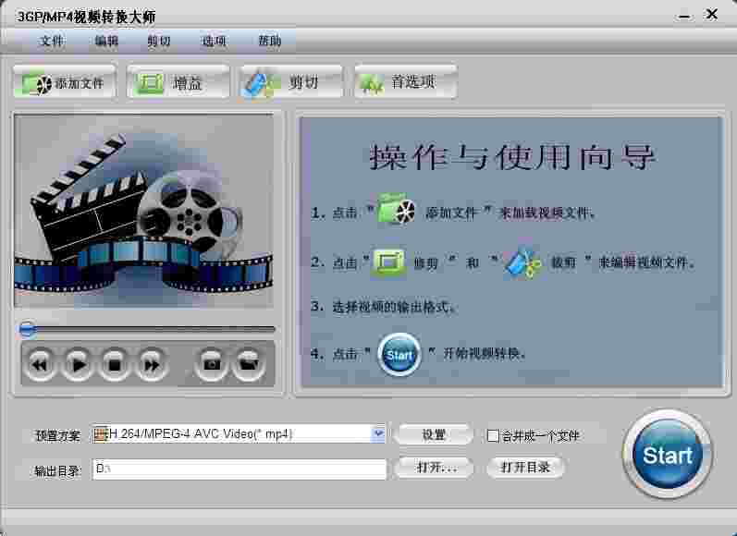737x536 pixels.
Task: Click the 设置 button
Action: coord(434,435)
